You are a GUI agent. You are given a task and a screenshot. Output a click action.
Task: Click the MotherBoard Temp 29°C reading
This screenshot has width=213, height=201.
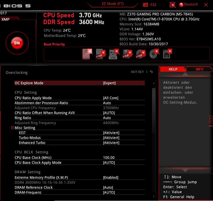[x=65, y=36]
